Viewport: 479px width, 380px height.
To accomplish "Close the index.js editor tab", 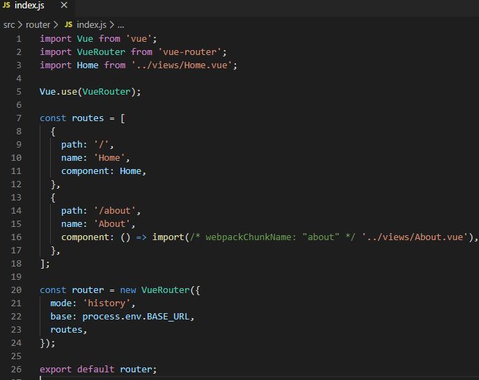I will (64, 5).
